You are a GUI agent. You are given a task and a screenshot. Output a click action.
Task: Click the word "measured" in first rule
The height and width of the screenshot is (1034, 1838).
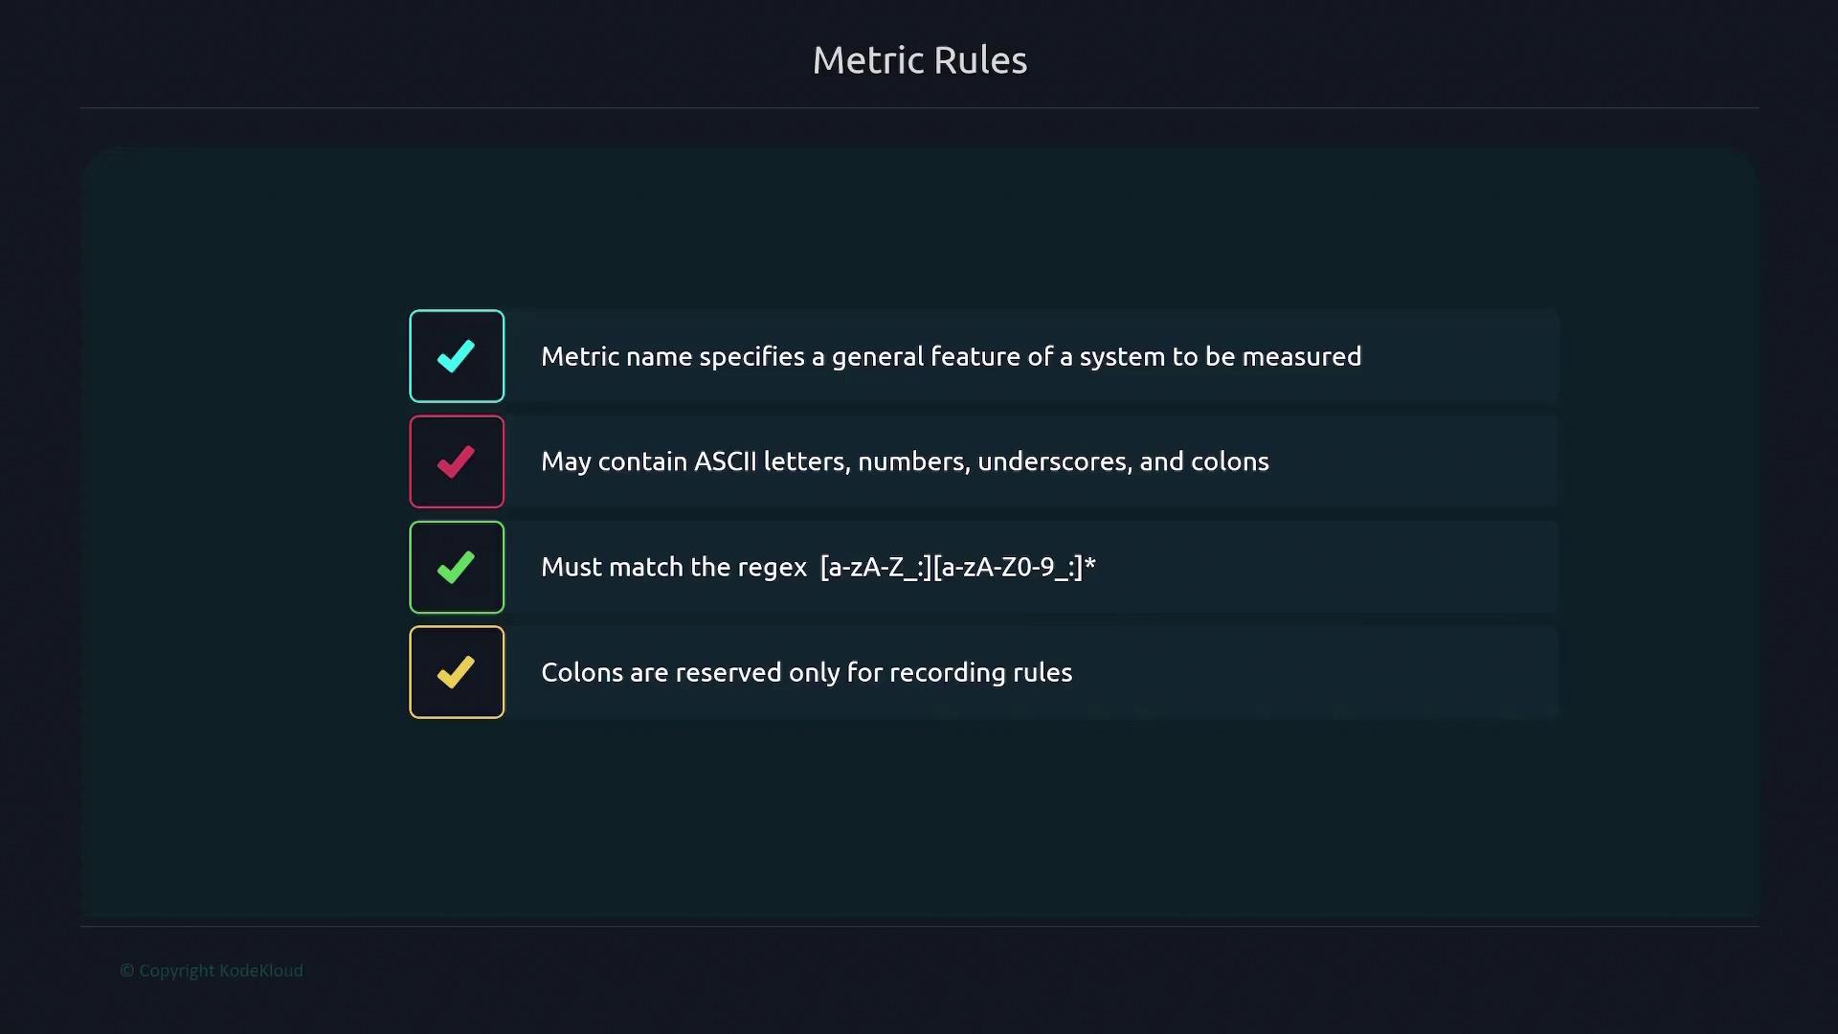(1301, 356)
